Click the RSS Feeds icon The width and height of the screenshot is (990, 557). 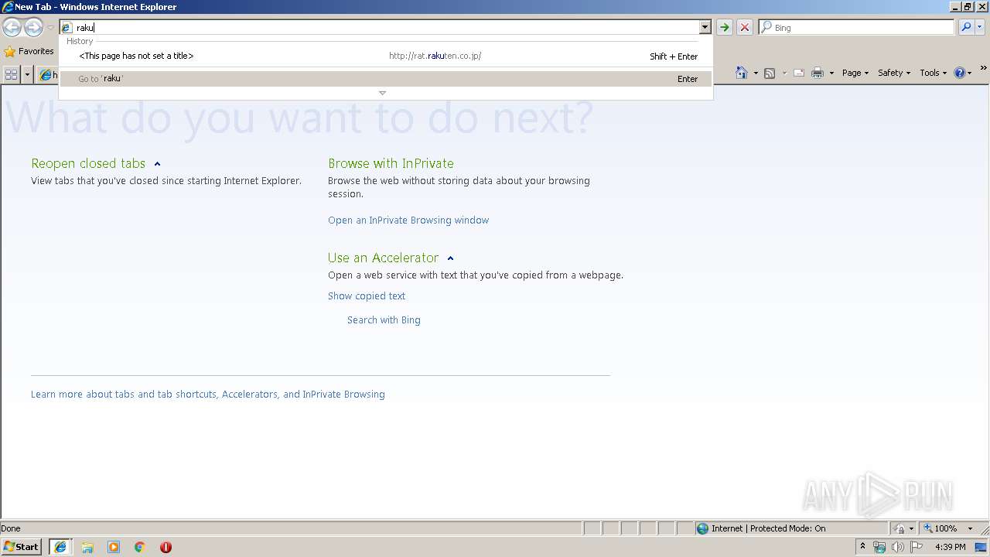coord(770,73)
